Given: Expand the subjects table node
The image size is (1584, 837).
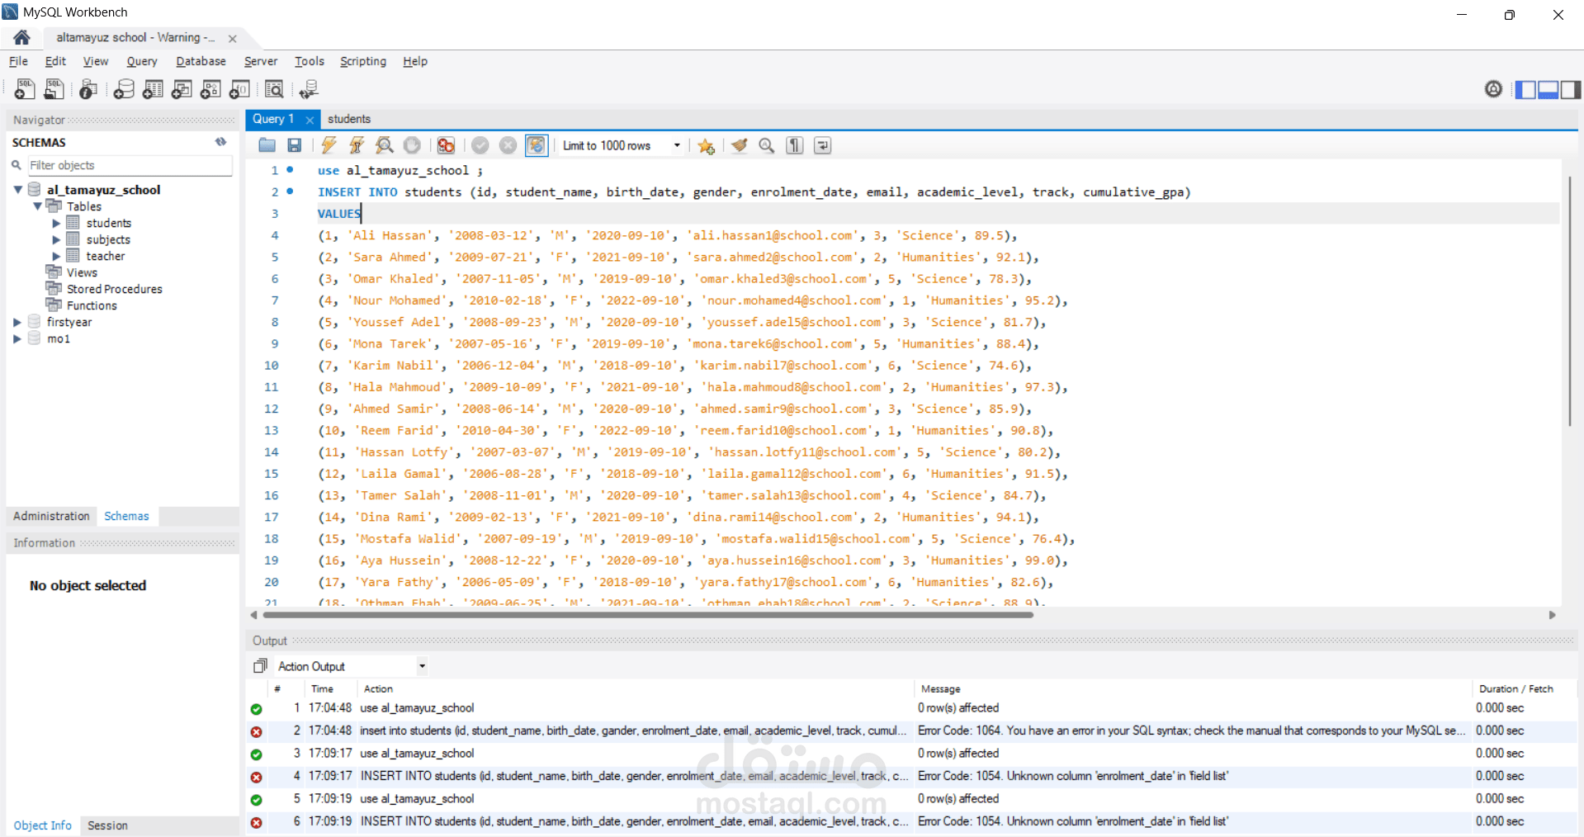Looking at the screenshot, I should (x=56, y=239).
